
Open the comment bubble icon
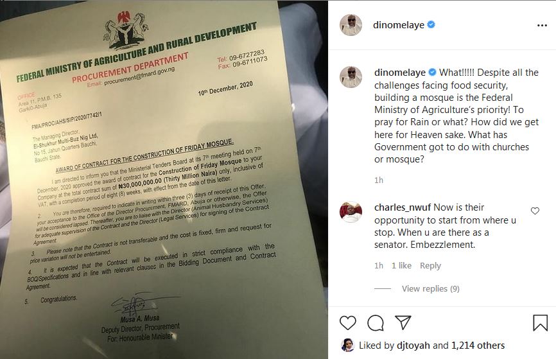[x=376, y=323]
